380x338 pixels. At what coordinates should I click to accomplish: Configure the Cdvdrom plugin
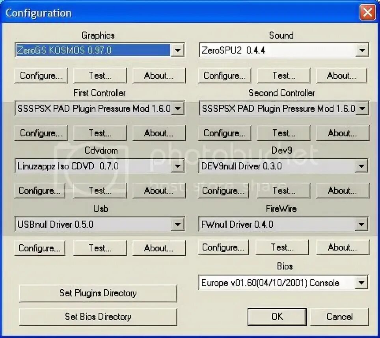(39, 191)
